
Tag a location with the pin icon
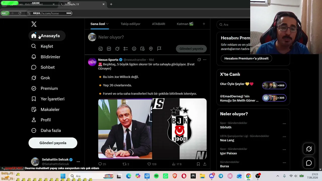pyautogui.click(x=151, y=49)
